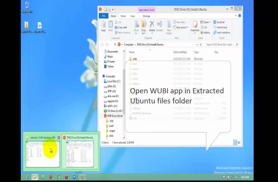
Task: Click Invert selection in the ribbon
Action: [x=222, y=33]
